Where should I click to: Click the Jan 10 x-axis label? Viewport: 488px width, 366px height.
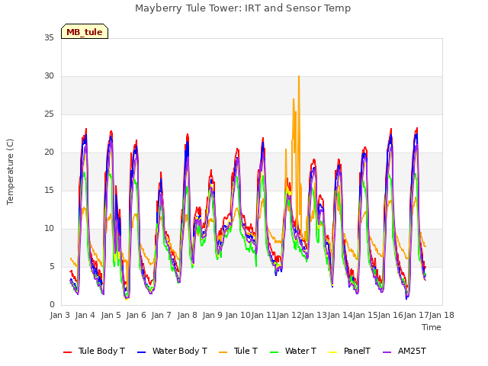pyautogui.click(x=238, y=315)
